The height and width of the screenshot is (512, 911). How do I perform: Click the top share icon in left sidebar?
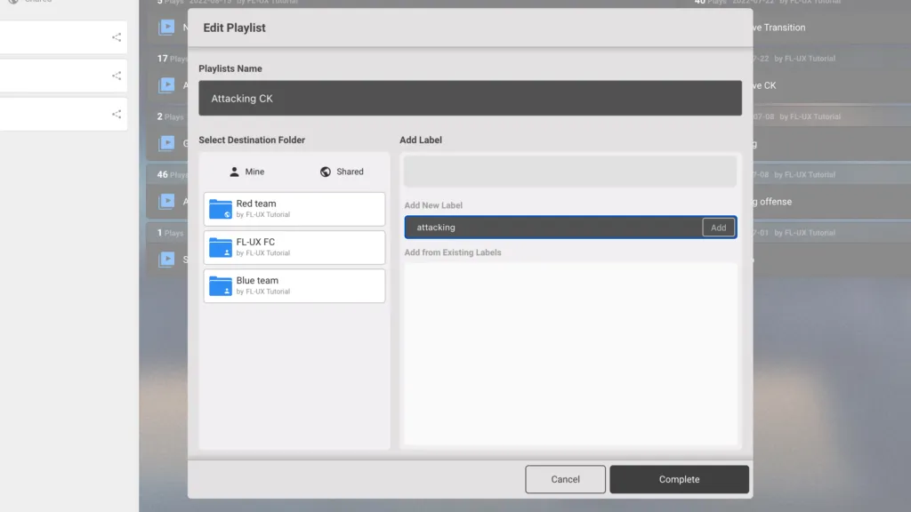tap(117, 37)
